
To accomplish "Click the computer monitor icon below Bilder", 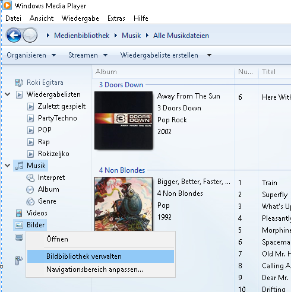I will (x=19, y=237).
